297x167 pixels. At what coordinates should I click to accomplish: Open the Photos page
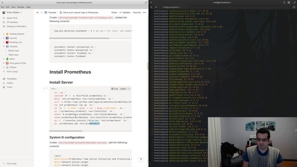coord(13,67)
